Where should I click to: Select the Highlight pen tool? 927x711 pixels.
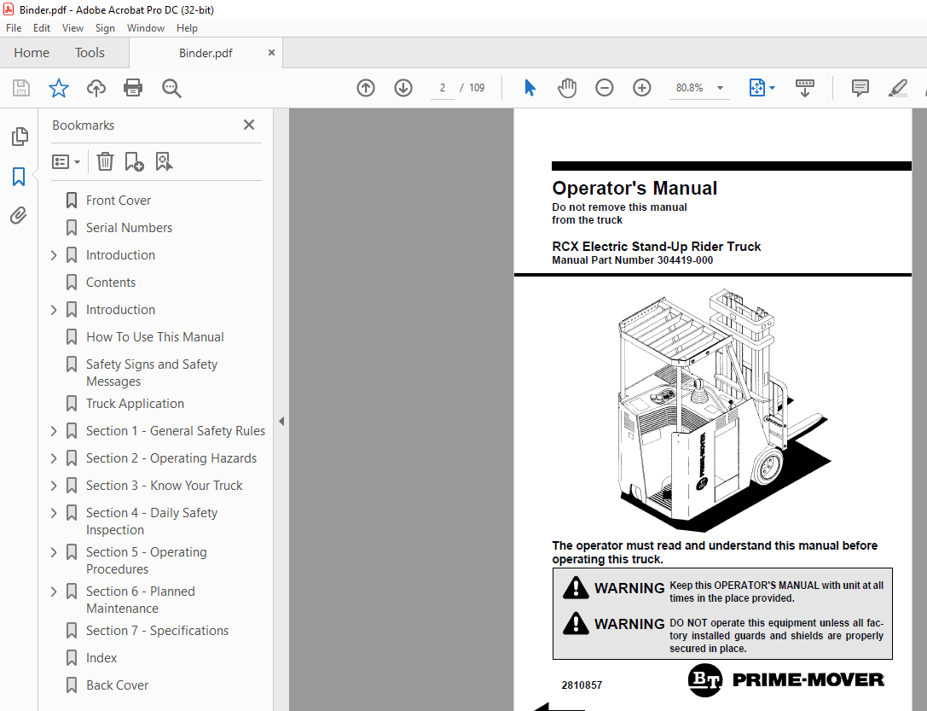point(897,88)
